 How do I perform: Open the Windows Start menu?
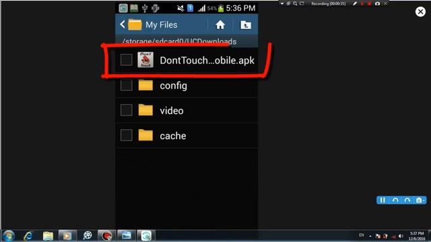coord(9,236)
